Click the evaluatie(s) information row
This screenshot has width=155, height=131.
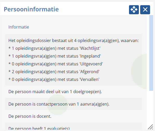tap(74, 126)
